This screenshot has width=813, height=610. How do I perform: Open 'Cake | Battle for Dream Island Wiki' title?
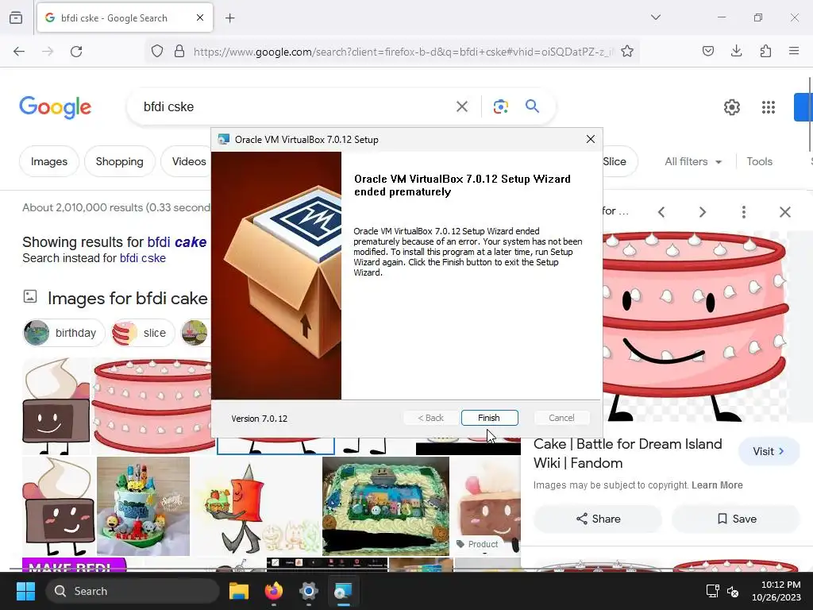pos(628,454)
